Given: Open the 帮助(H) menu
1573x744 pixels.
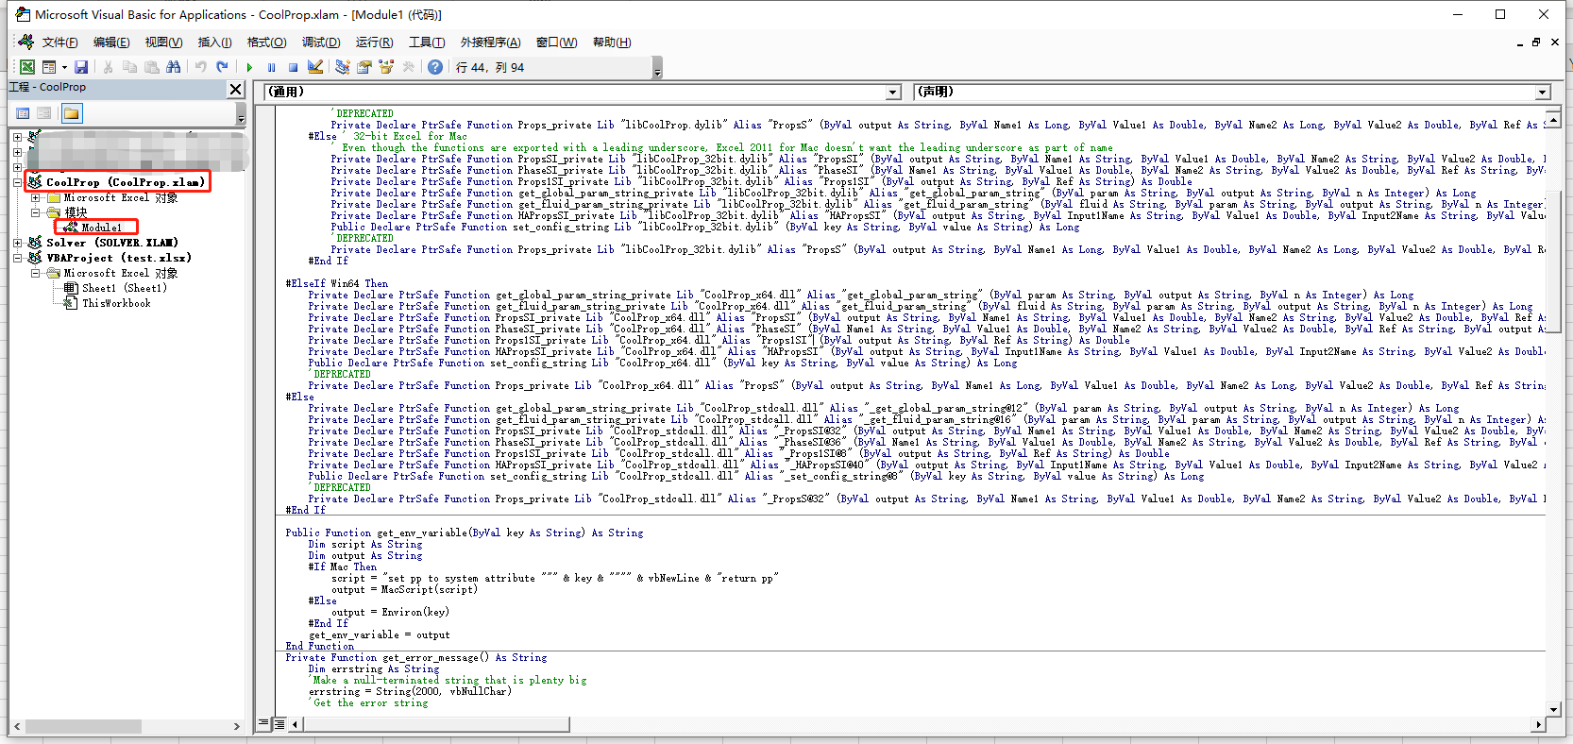Looking at the screenshot, I should click(612, 42).
